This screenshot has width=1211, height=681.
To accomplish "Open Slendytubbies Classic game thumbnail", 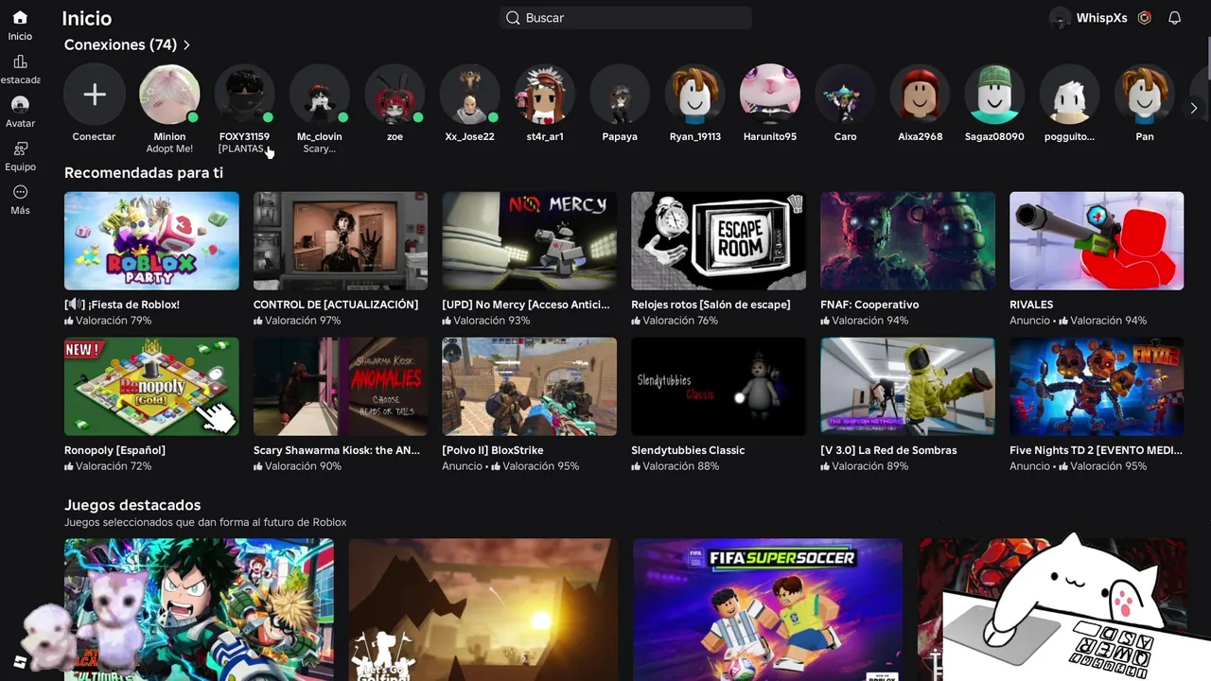I will tap(719, 387).
